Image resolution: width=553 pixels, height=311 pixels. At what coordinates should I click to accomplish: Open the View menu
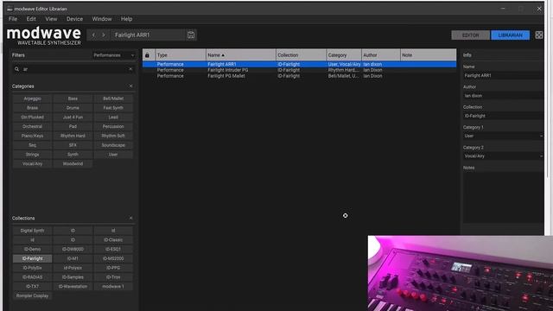click(51, 19)
